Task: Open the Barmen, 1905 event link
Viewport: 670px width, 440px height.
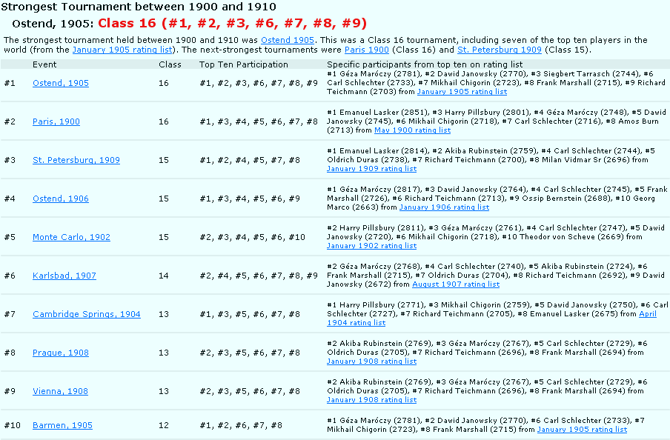Action: click(62, 425)
